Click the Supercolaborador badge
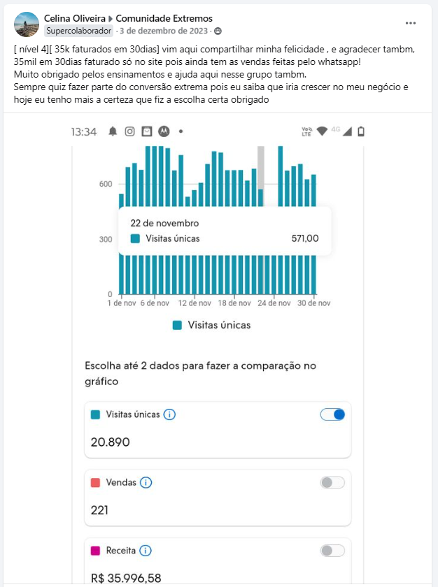 (x=78, y=31)
